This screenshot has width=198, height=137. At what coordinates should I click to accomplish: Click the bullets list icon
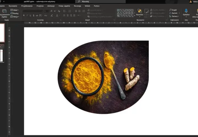(64, 11)
